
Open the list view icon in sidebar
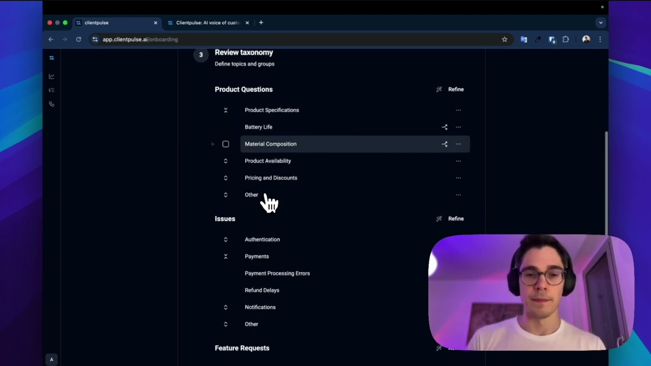pyautogui.click(x=51, y=90)
